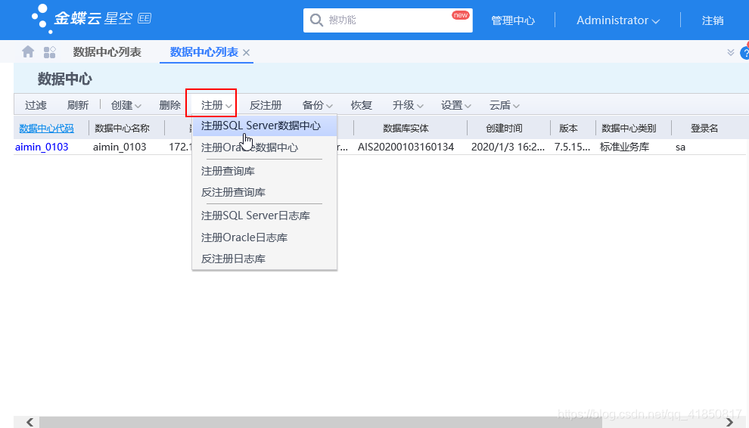Select the AIS20200103160134 cell

tap(406, 147)
